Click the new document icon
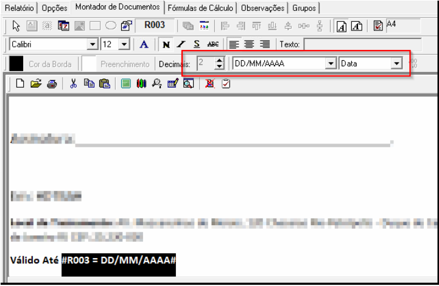Image resolution: width=439 pixels, height=286 pixels. pos(21,84)
